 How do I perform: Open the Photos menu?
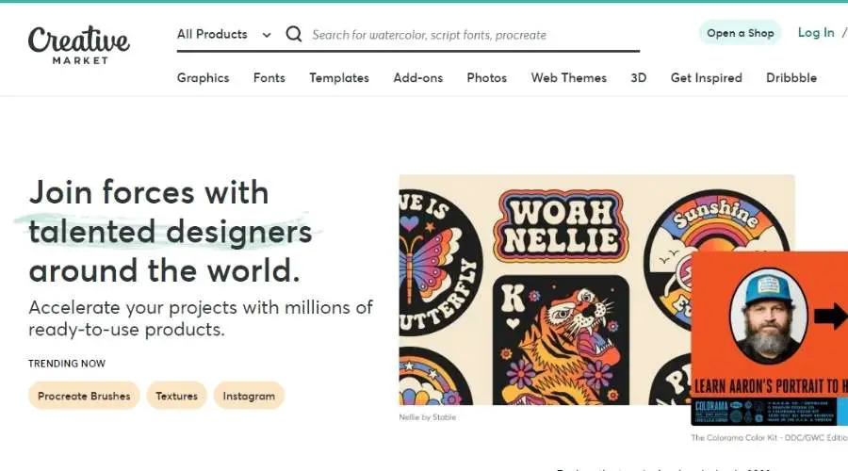coord(487,78)
